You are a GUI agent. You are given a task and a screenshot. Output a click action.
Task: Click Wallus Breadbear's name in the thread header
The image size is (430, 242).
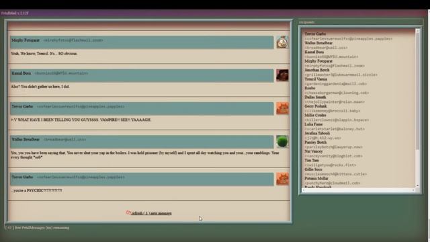coord(26,139)
